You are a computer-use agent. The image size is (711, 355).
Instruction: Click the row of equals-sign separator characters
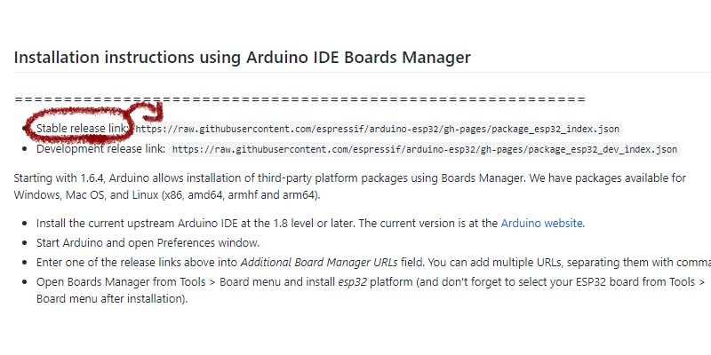coord(300,99)
